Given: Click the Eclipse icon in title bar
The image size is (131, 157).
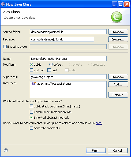Looking at the screenshot, I should [3, 4].
